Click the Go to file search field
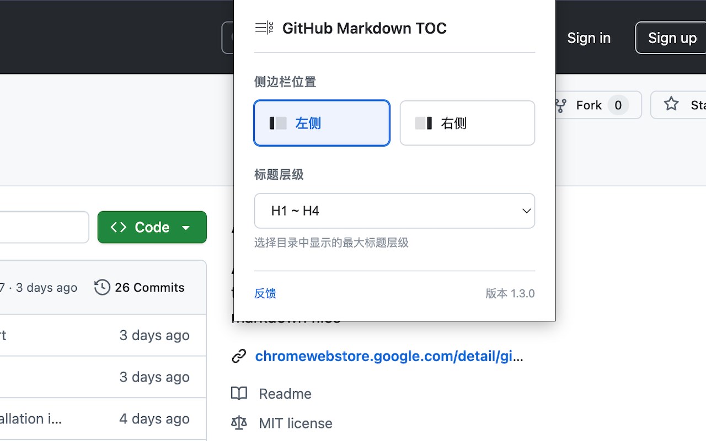This screenshot has height=441, width=706. tap(44, 227)
